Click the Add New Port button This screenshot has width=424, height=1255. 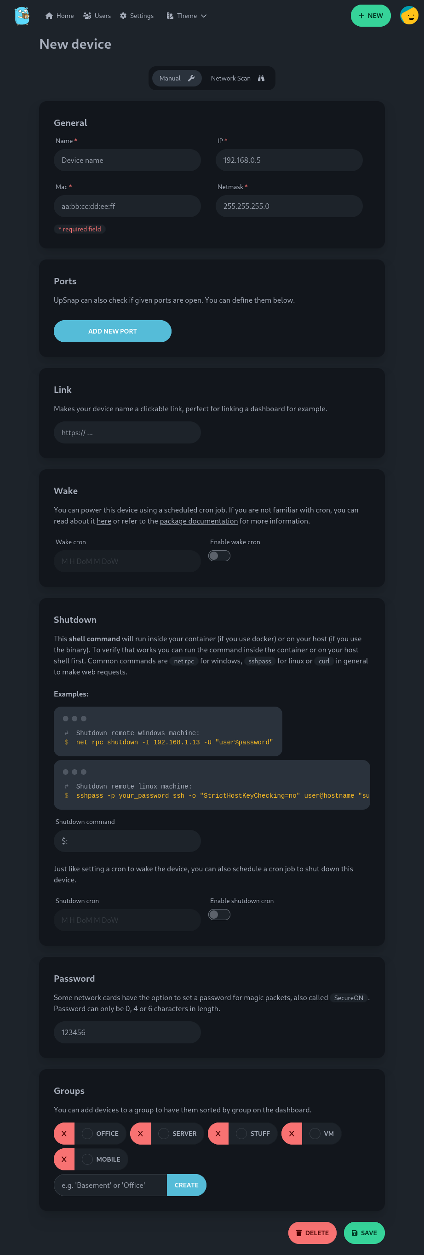point(113,331)
